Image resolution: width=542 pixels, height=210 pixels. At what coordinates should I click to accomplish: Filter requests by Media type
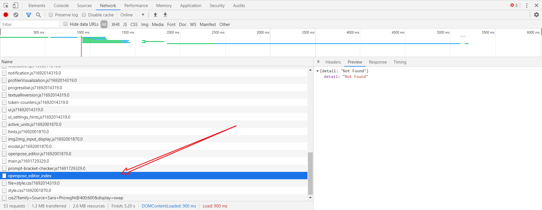158,24
